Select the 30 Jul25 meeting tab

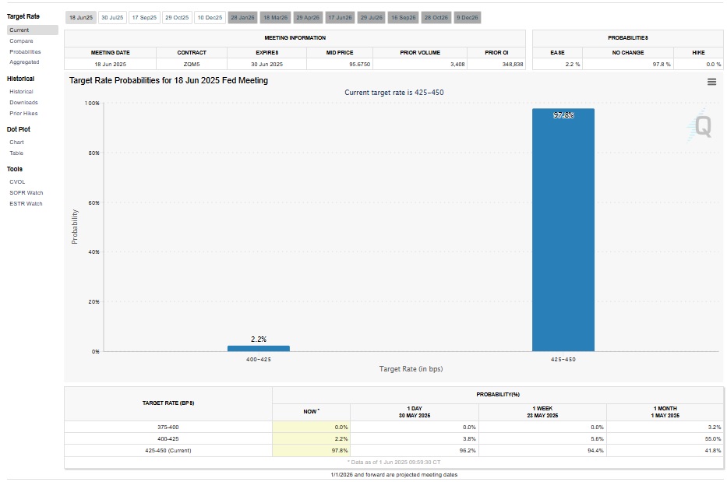click(112, 17)
